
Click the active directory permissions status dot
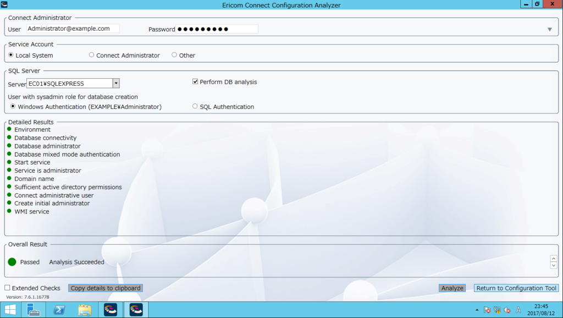tap(9, 187)
